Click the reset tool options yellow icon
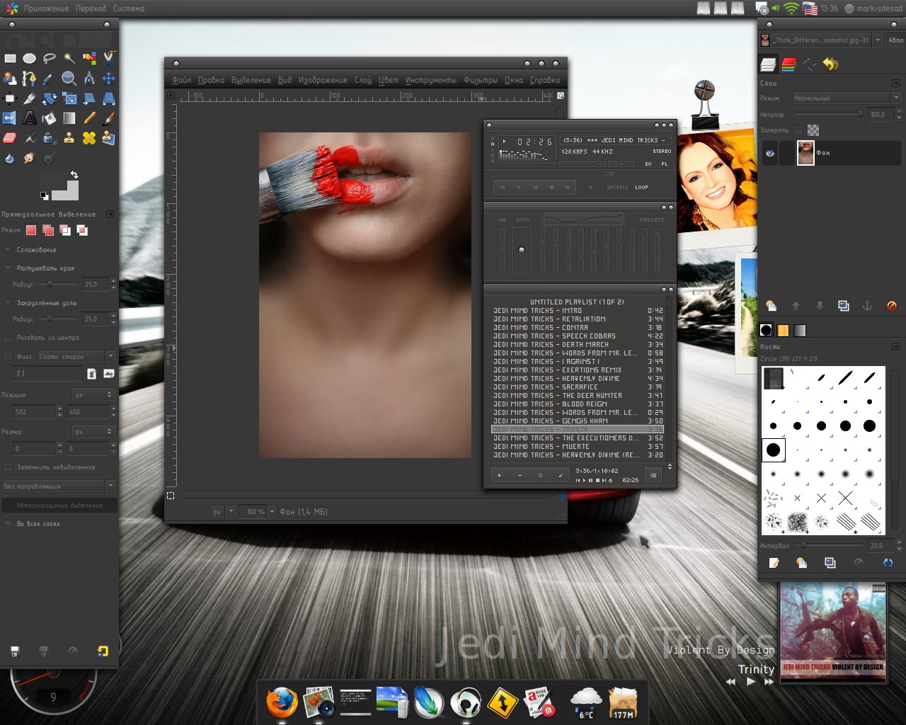The image size is (906, 725). click(103, 651)
